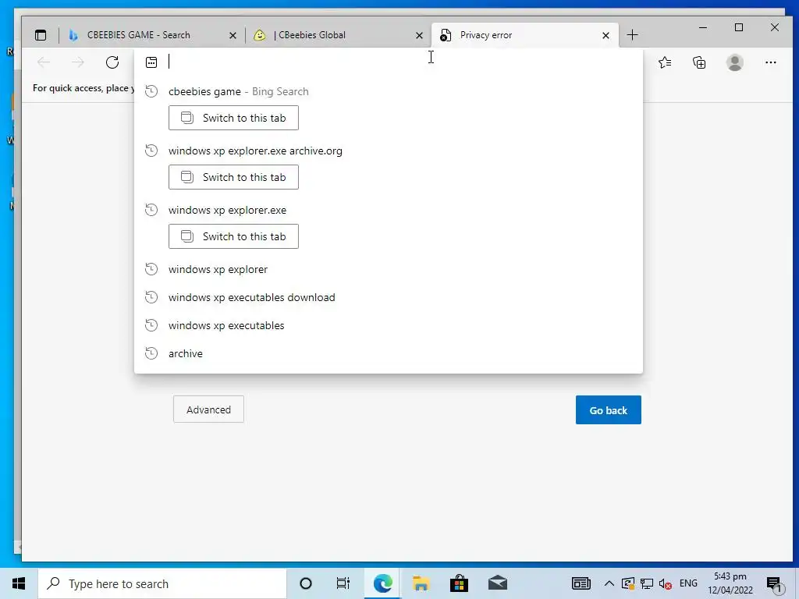Refresh the page
This screenshot has height=599, width=799.
(x=112, y=62)
